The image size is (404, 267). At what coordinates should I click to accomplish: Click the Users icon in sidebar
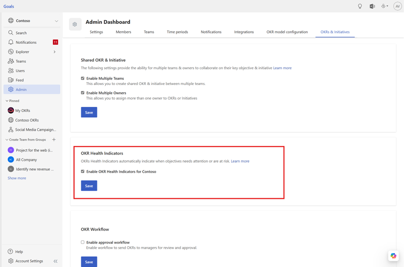tap(11, 71)
